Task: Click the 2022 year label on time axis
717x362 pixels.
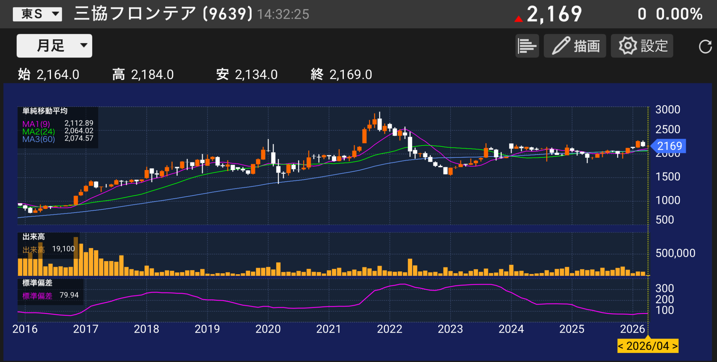Action: click(x=389, y=329)
